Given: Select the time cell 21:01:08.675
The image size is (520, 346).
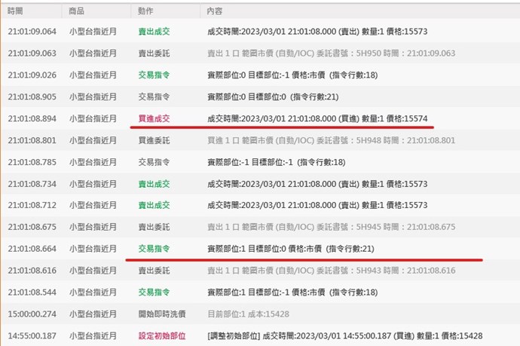Looking at the screenshot, I should click(32, 227).
